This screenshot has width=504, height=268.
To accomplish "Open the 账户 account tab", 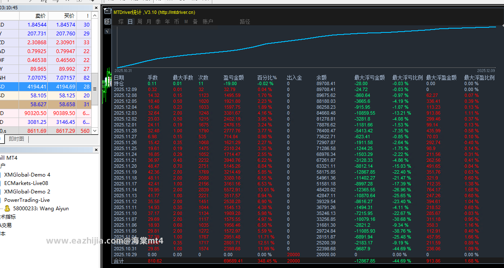I will coord(208,21).
